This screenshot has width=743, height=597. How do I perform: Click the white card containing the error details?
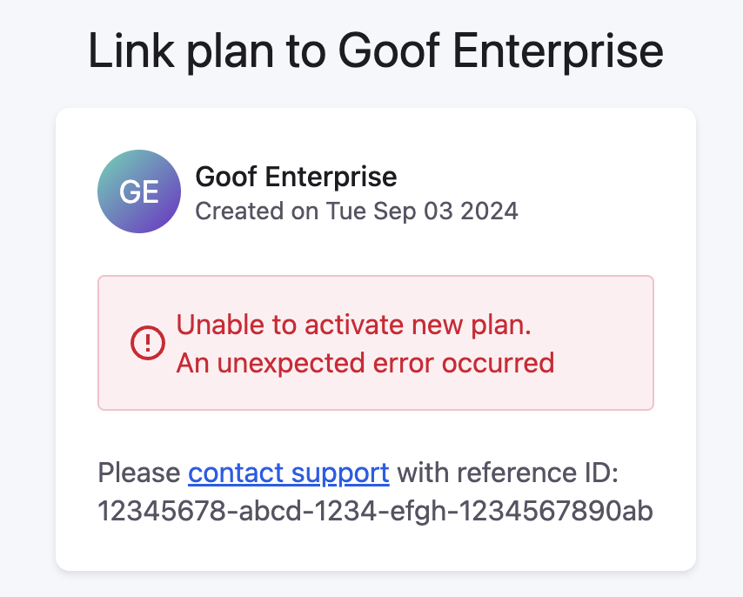[375, 339]
